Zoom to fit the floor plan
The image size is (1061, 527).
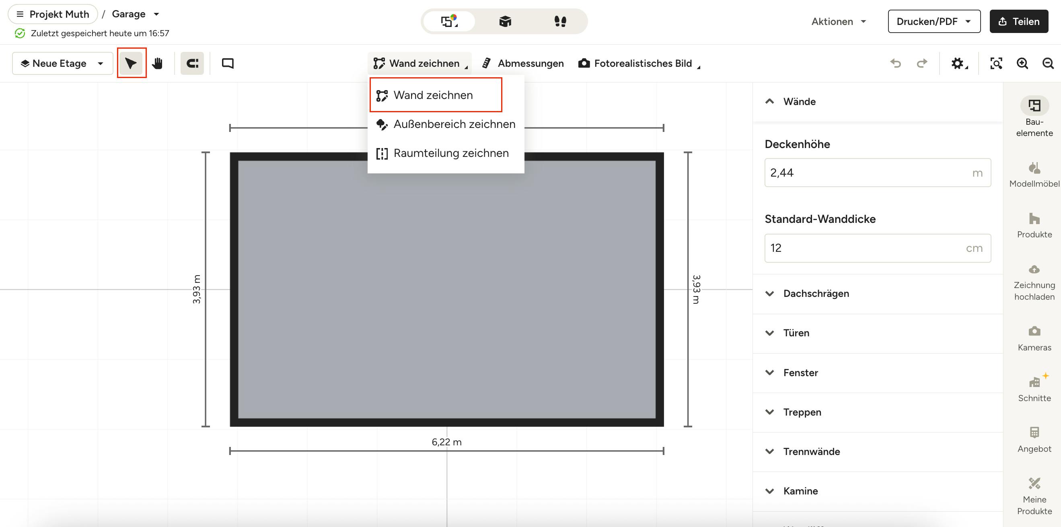pyautogui.click(x=996, y=63)
